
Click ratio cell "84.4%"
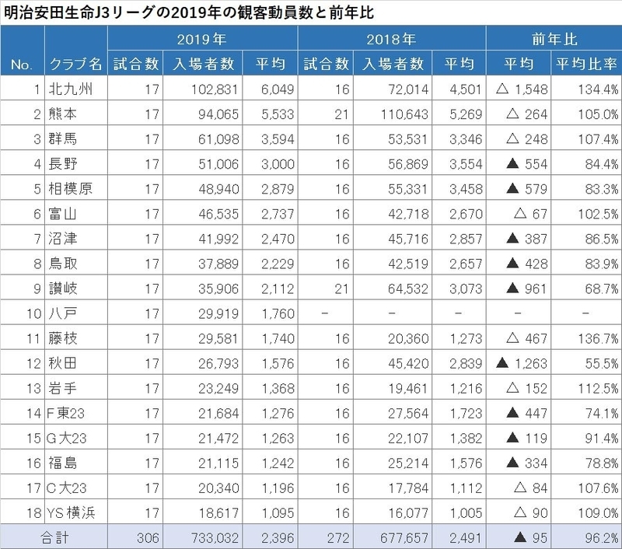pyautogui.click(x=602, y=164)
